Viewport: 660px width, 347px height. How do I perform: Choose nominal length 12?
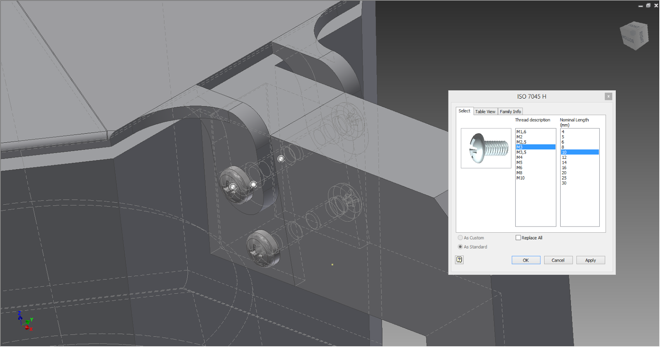click(580, 157)
